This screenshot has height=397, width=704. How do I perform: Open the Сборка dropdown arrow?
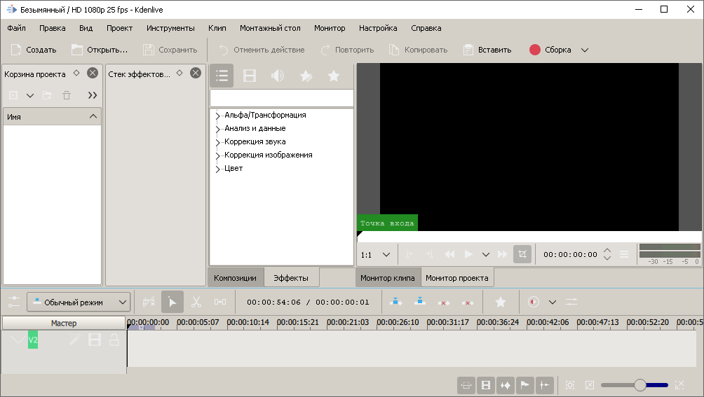click(585, 50)
